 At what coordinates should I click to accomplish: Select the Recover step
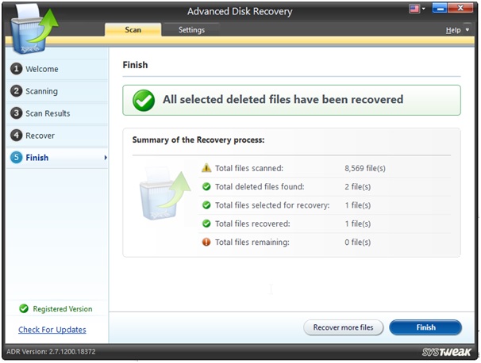coord(57,136)
